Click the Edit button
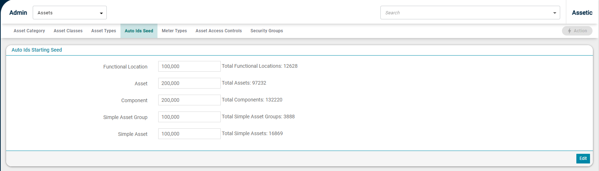The image size is (599, 171). click(x=583, y=158)
